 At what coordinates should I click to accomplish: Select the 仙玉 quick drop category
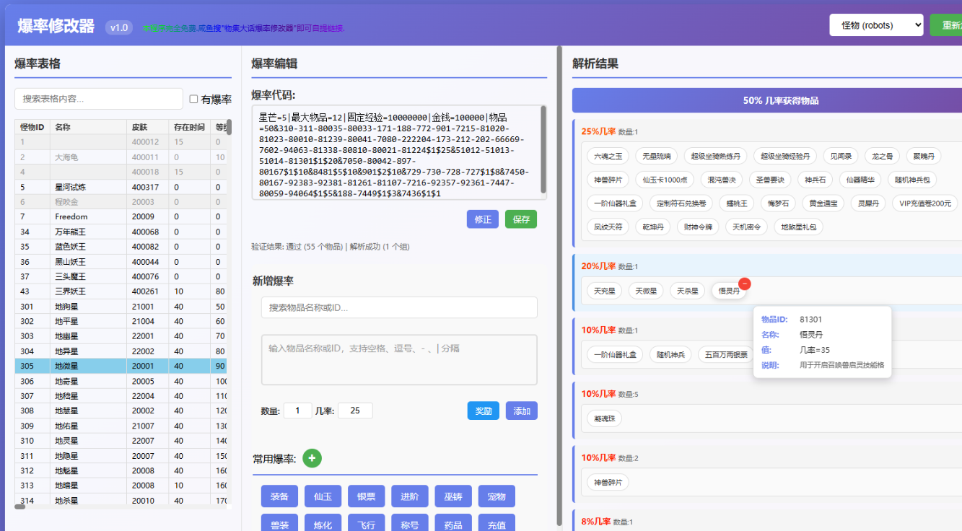[x=323, y=496]
